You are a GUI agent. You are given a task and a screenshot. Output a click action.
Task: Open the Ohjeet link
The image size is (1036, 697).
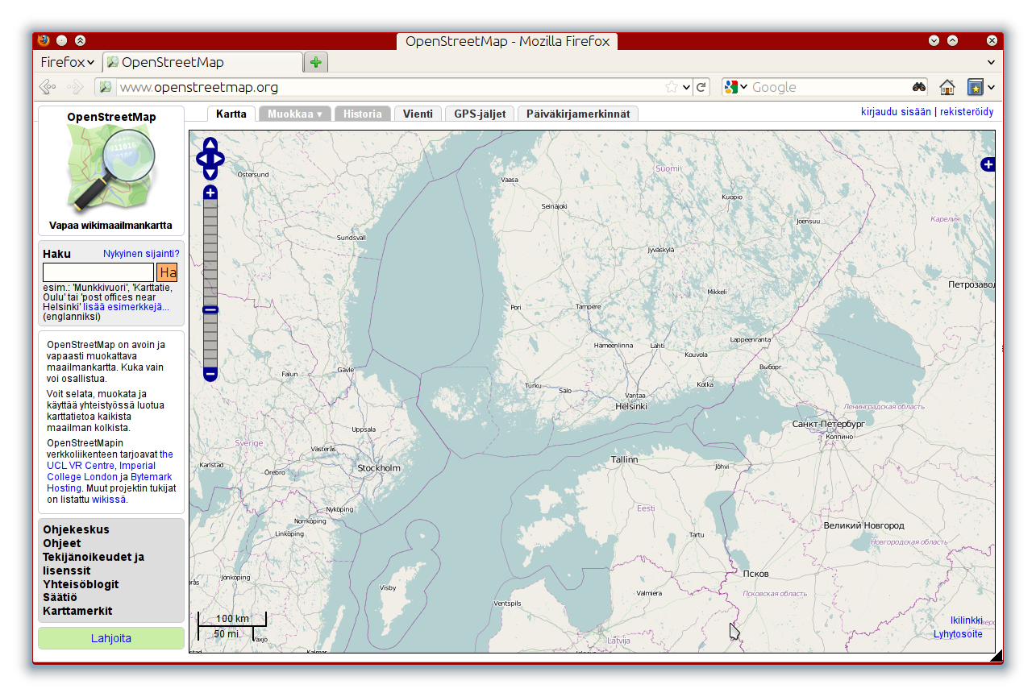[x=61, y=543]
